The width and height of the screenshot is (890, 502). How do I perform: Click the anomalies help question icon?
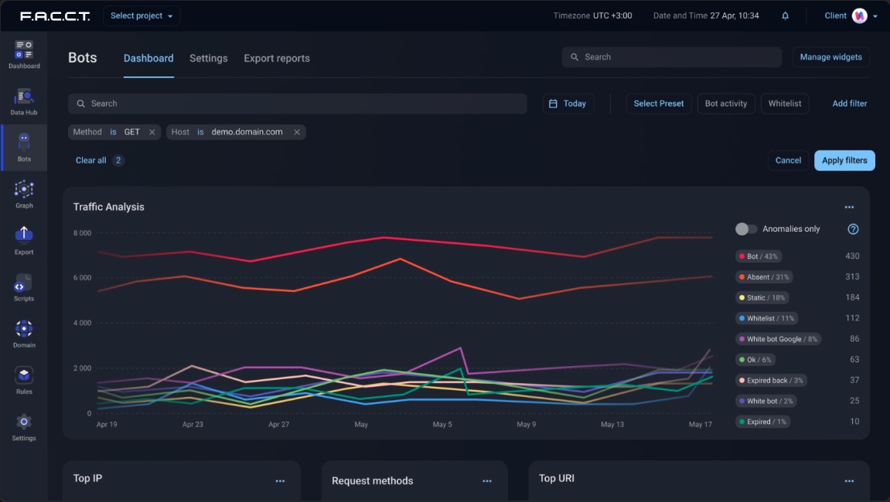coord(853,229)
